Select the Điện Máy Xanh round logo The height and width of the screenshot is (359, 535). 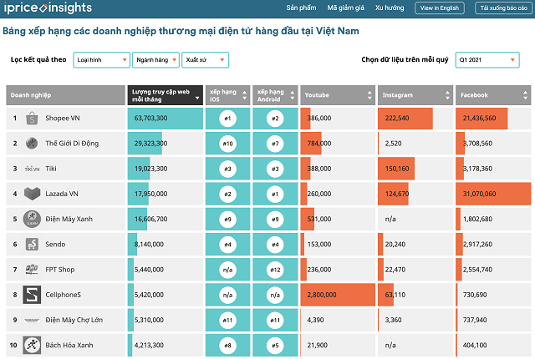32,219
